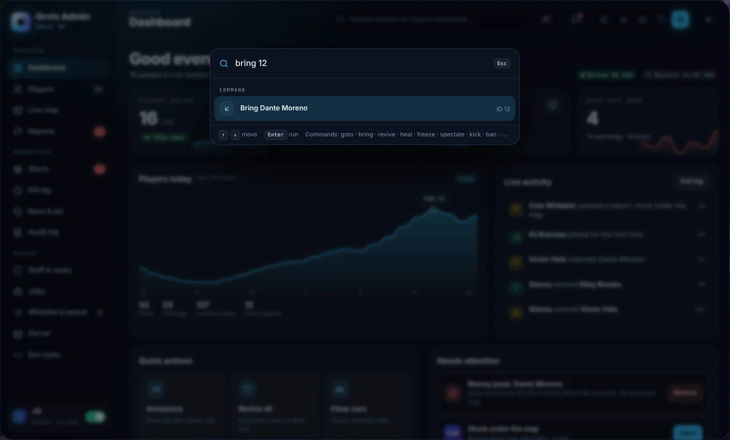Run the "Bring Dante Moreno" command result
This screenshot has height=440, width=730.
click(x=365, y=108)
